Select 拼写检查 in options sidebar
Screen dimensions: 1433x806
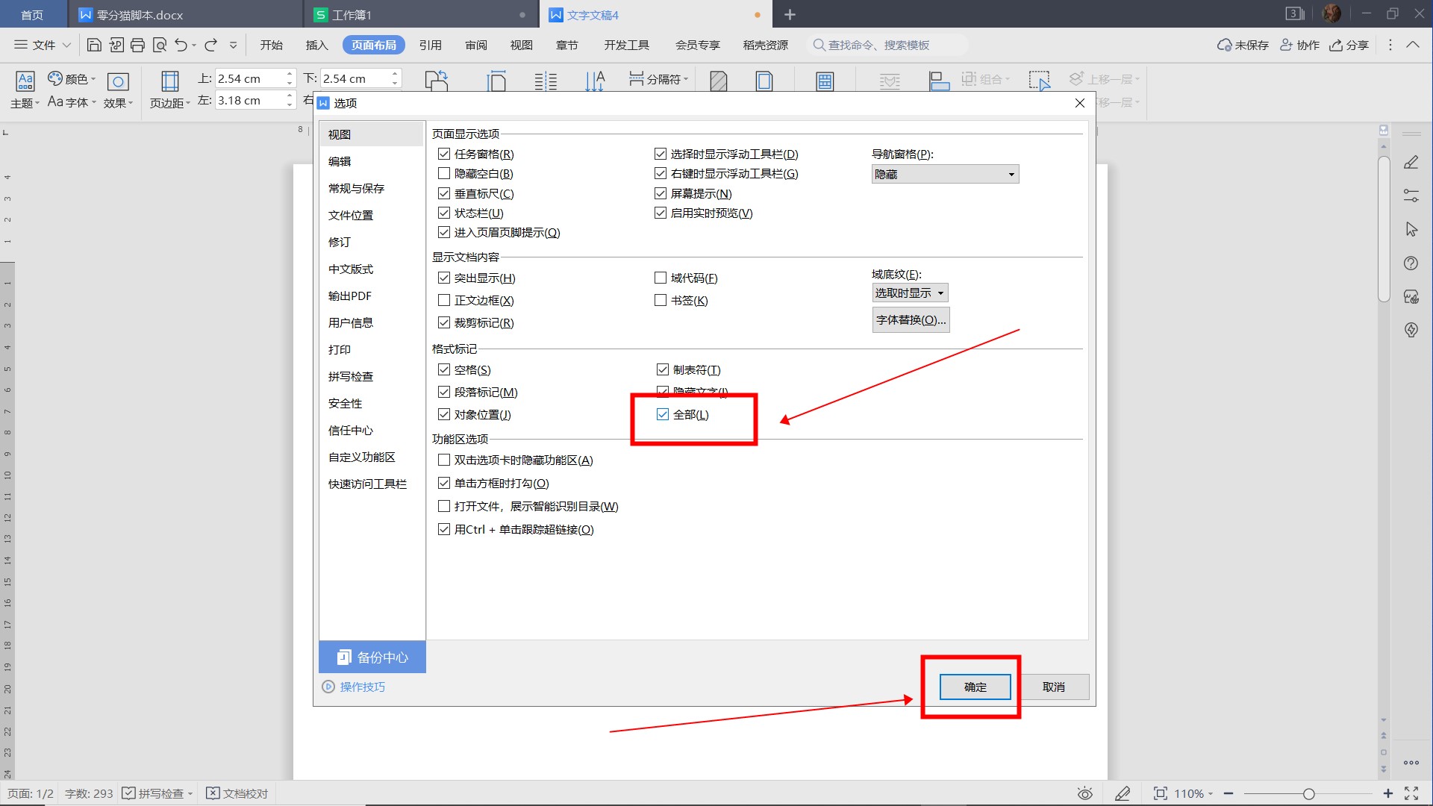click(x=351, y=376)
